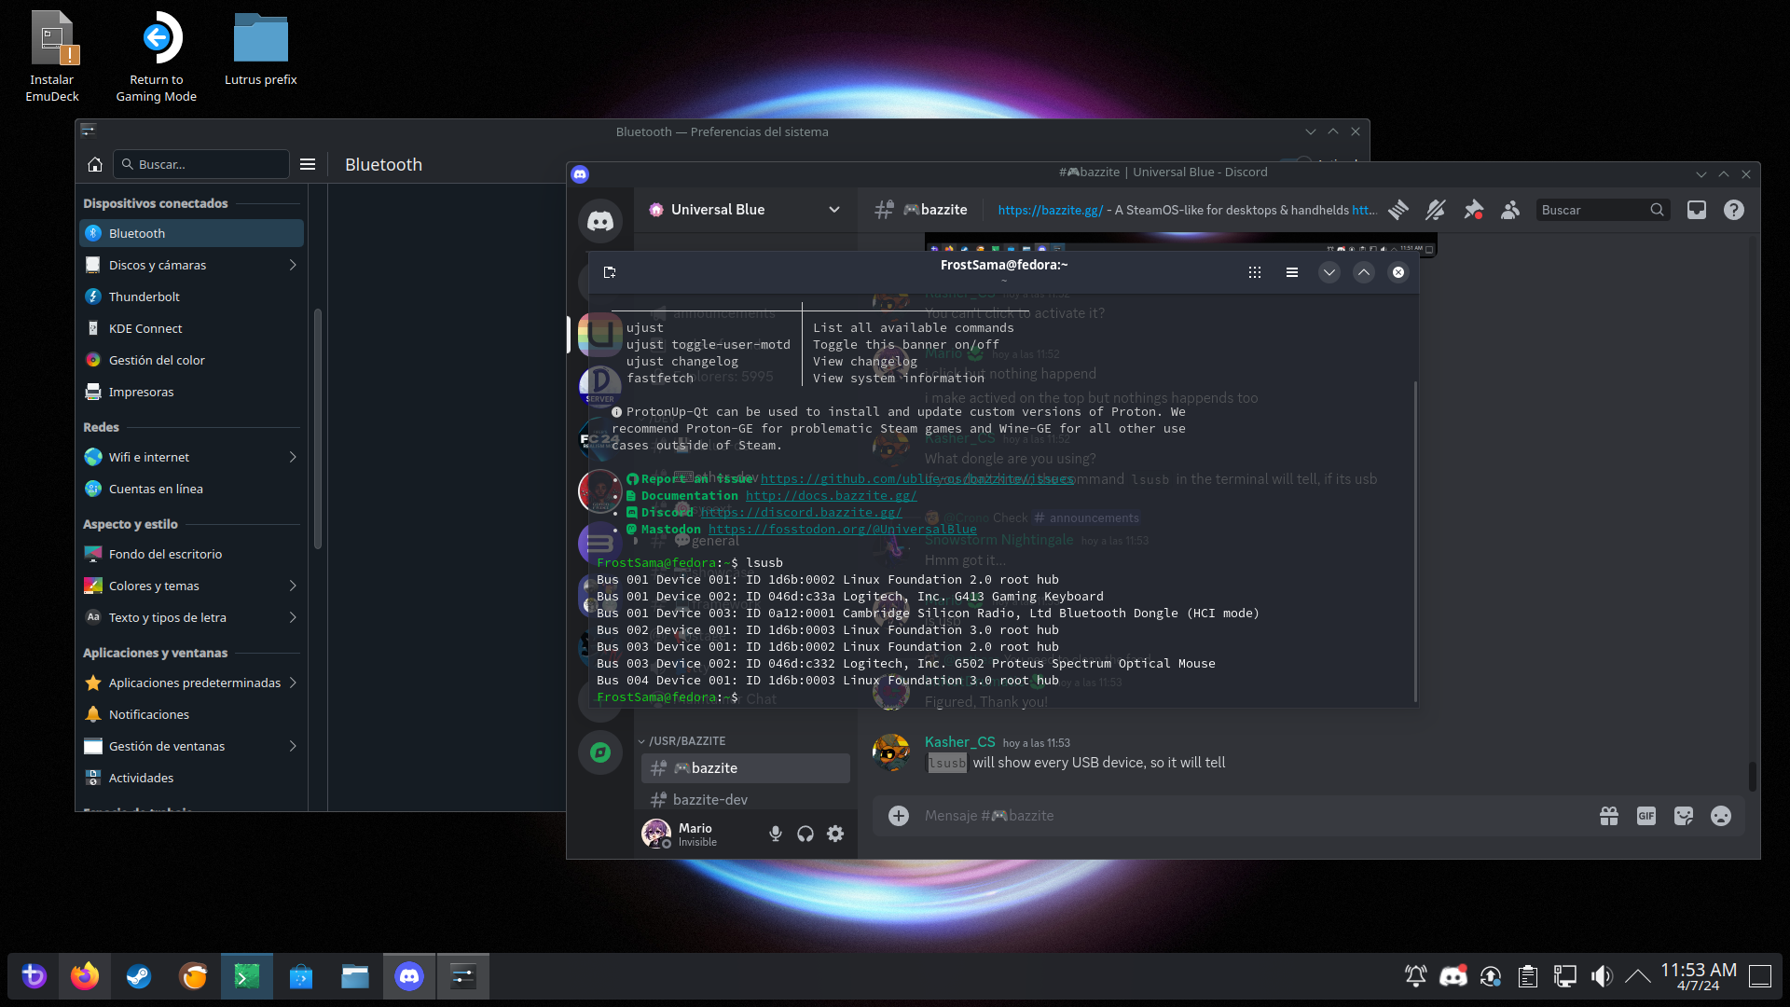Viewport: 1790px width, 1007px height.
Task: Show member list icon in Discord
Action: click(x=1510, y=210)
